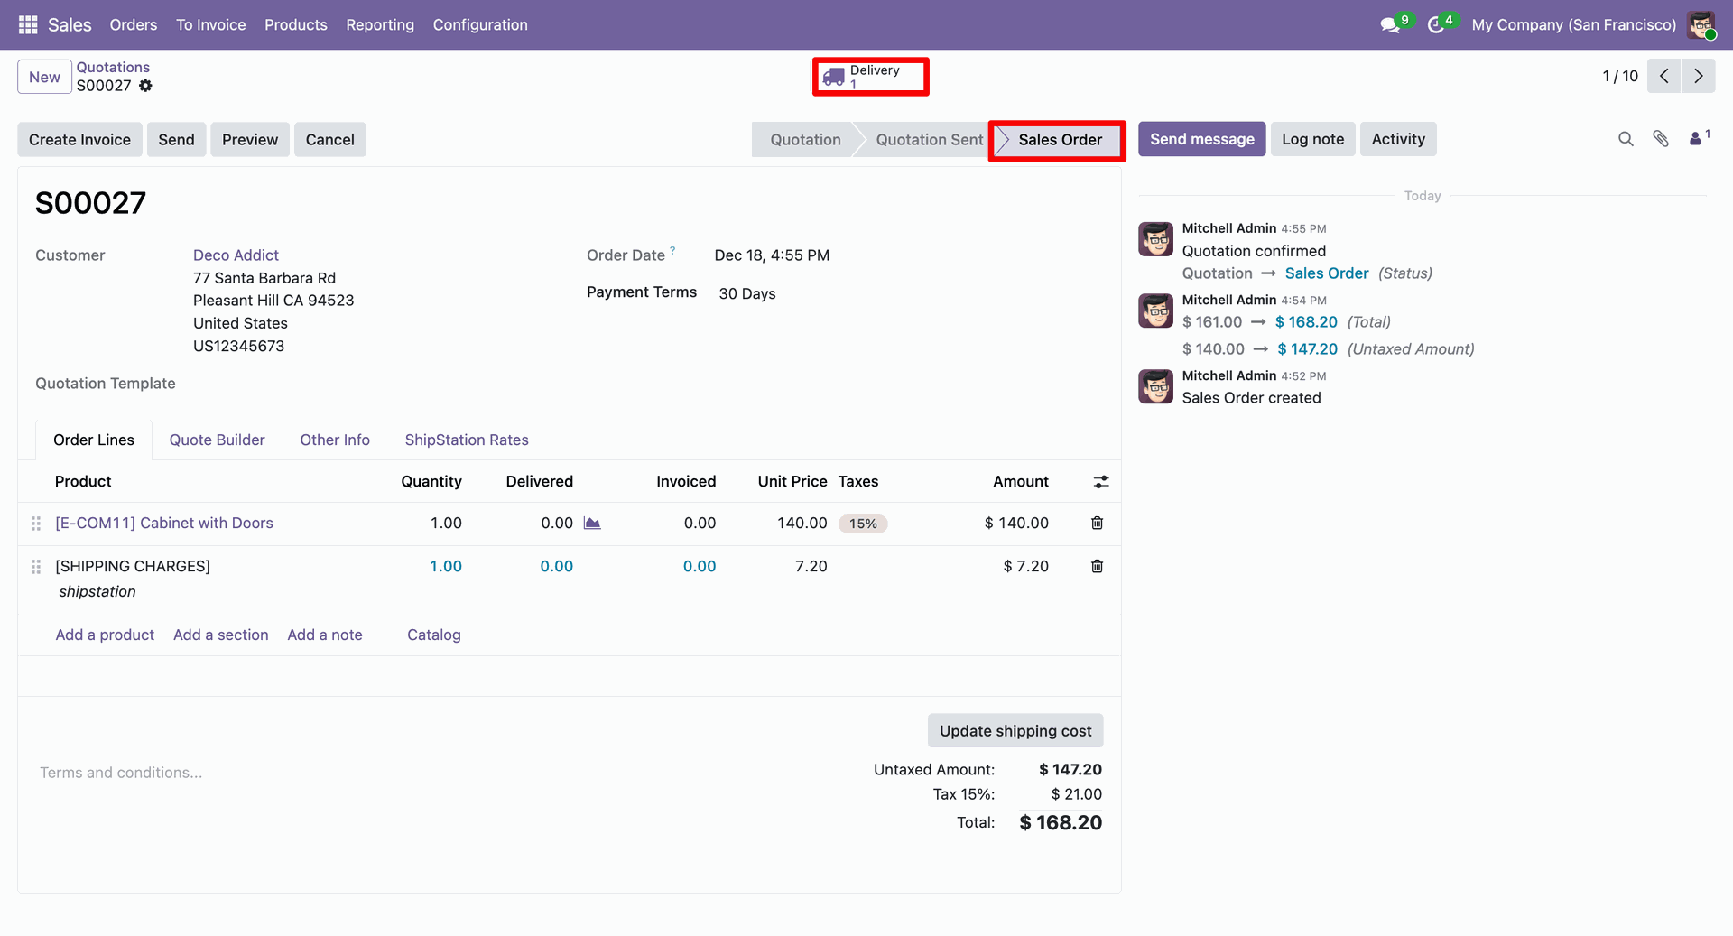Viewport: 1733px width, 936px height.
Task: Delete the Cabinet with Doors order line
Action: pyautogui.click(x=1097, y=524)
